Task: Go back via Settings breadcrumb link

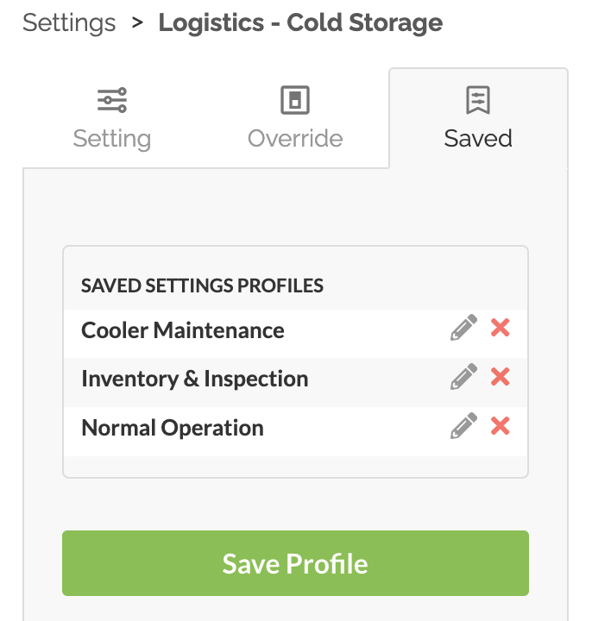Action: click(x=69, y=23)
